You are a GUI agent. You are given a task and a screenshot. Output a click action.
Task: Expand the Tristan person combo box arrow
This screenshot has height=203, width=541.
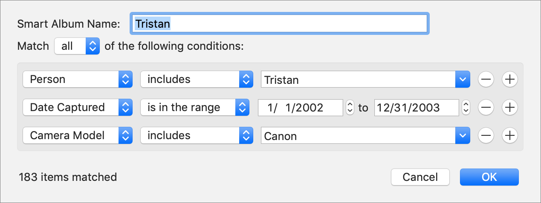(463, 80)
